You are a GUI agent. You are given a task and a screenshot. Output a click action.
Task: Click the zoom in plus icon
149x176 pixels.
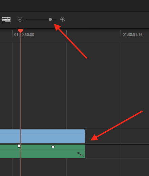coord(63,19)
